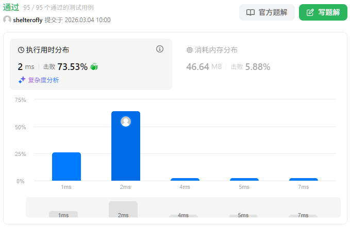This screenshot has height=227, width=350.
Task: Click the avatar marker on the 2ms bar
Action: (x=126, y=121)
